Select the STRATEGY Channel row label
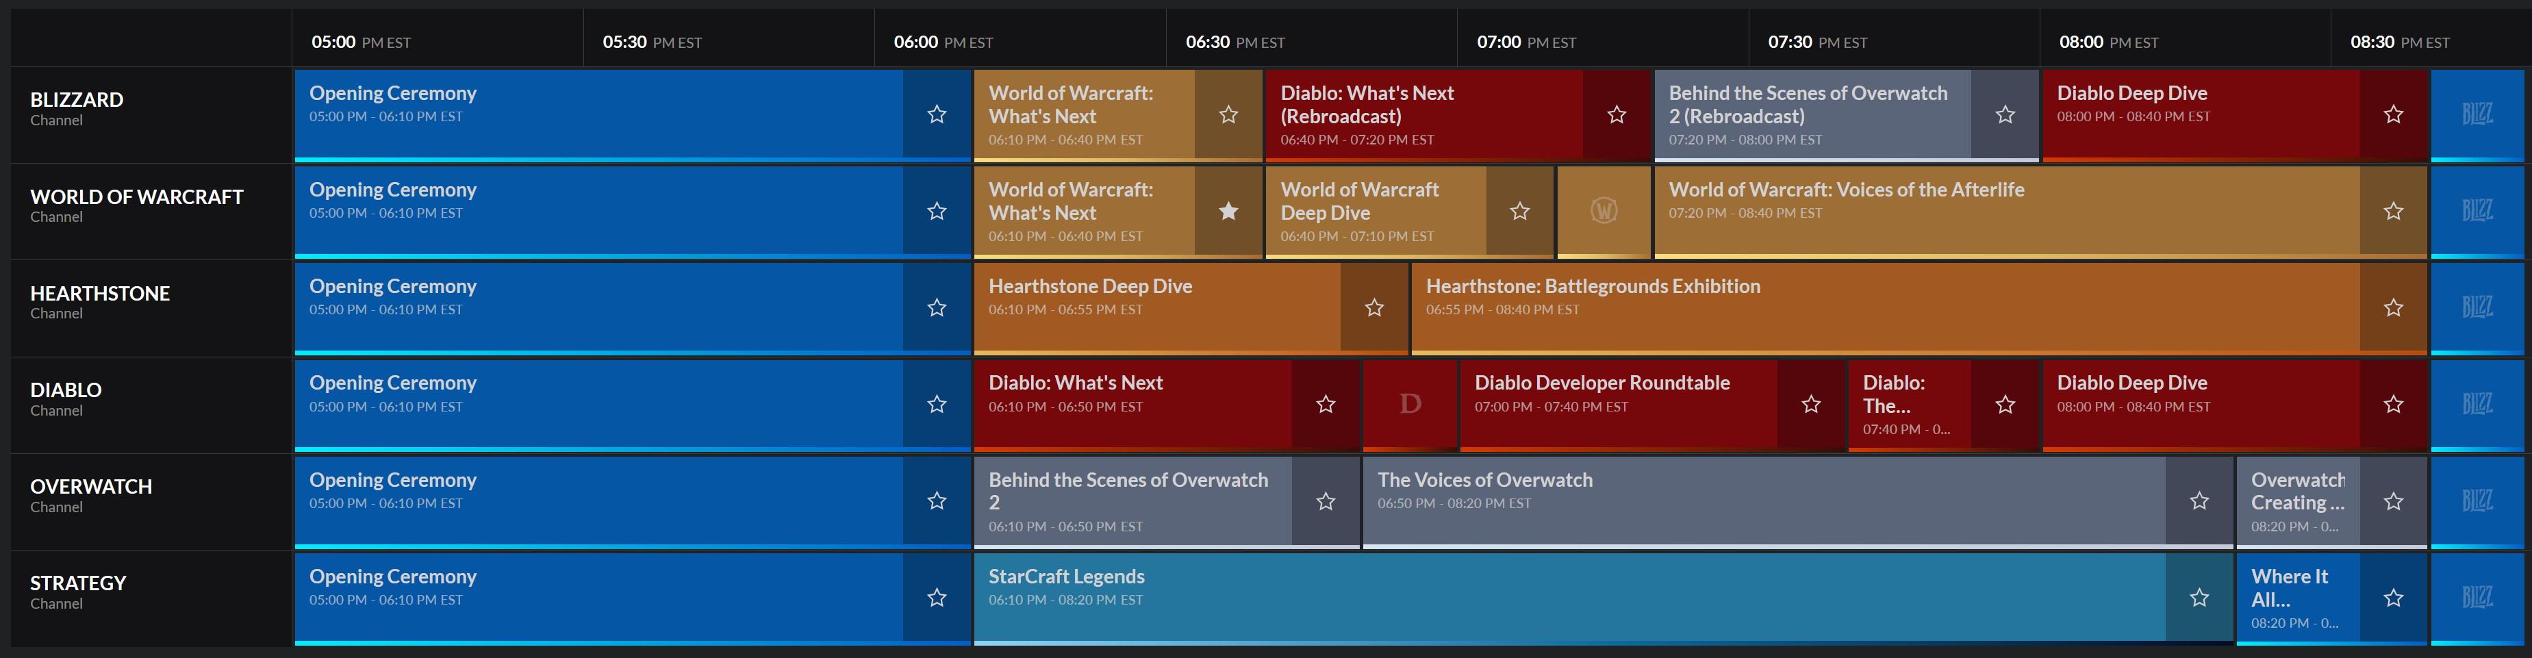The height and width of the screenshot is (658, 2532). pos(151,598)
